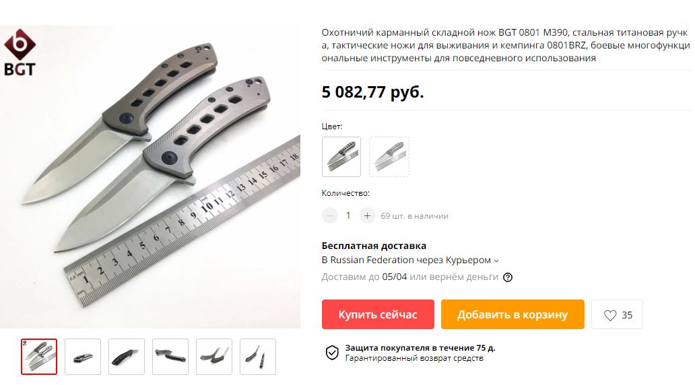This screenshot has width=695, height=385.
Task: Open the sixth thumbnail of knife side view
Action: coord(258,357)
